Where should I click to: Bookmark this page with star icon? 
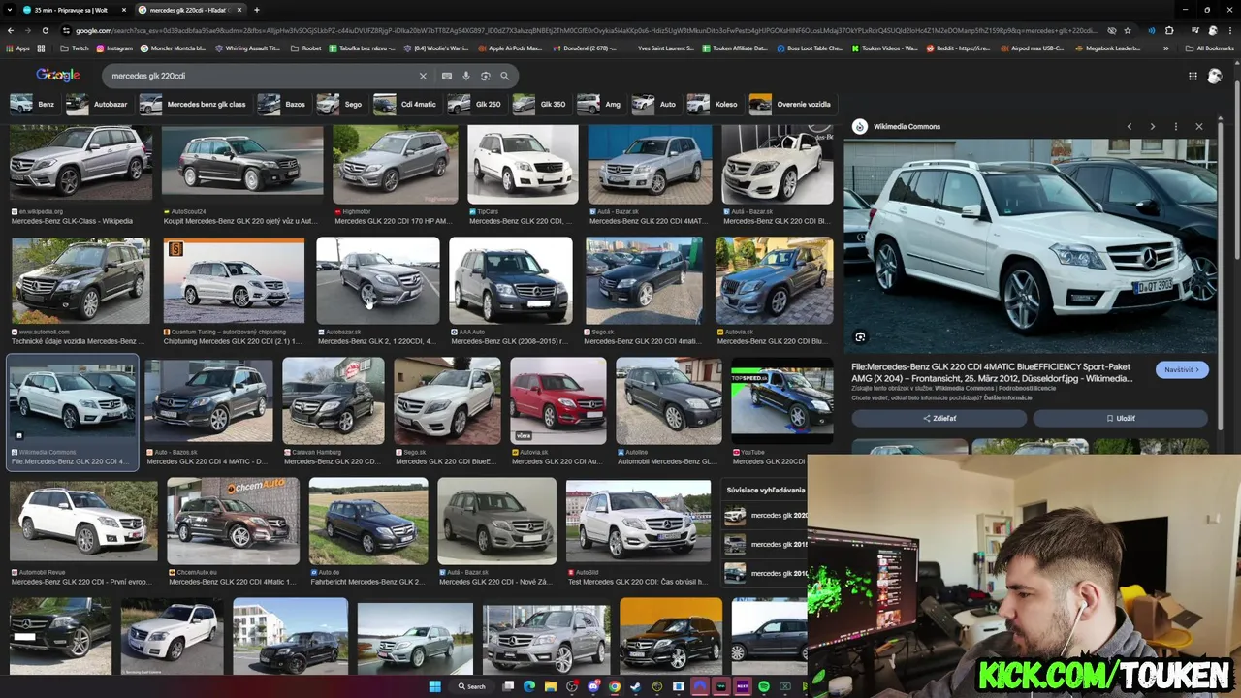[1127, 30]
